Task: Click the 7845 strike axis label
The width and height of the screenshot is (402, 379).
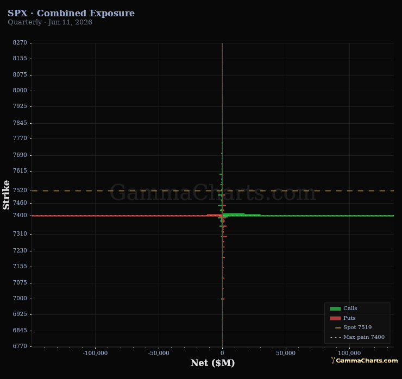Action: (20, 123)
